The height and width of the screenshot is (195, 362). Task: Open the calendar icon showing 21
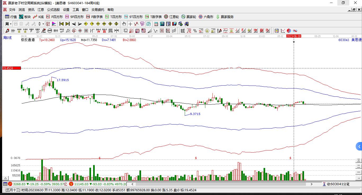[156, 24]
